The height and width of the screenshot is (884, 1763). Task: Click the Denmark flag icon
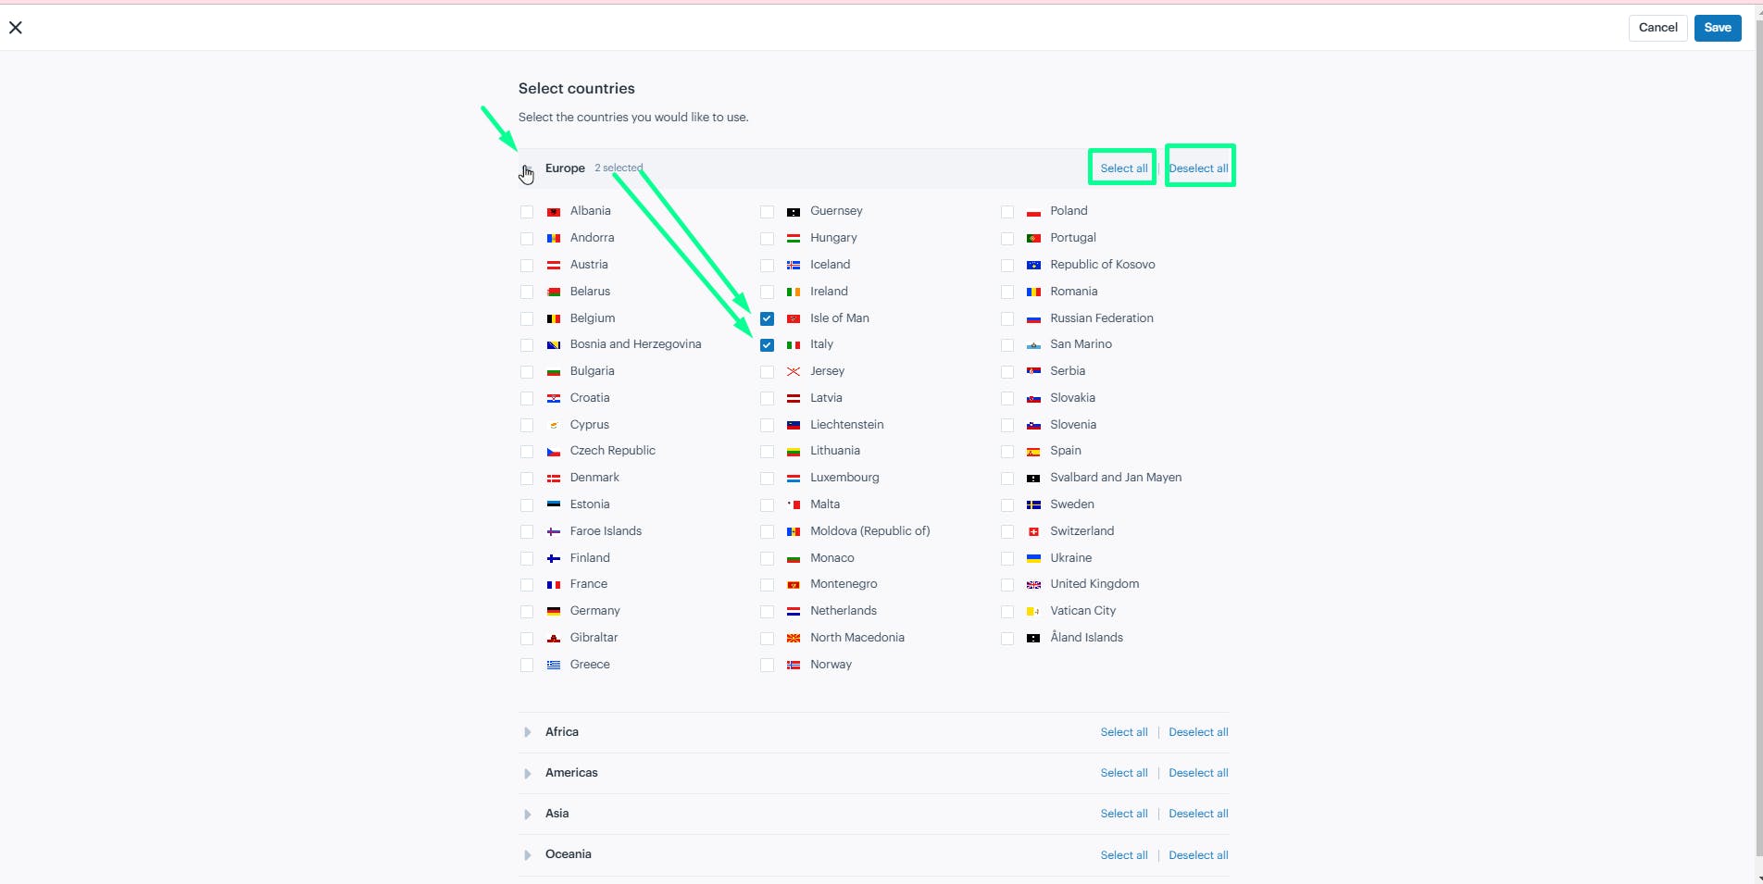(554, 479)
